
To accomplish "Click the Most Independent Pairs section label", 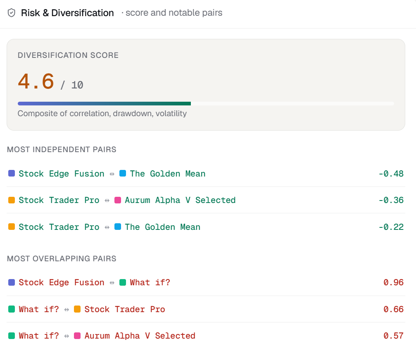I will coord(62,150).
